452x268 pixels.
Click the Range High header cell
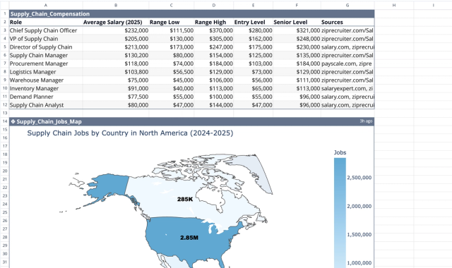point(213,22)
